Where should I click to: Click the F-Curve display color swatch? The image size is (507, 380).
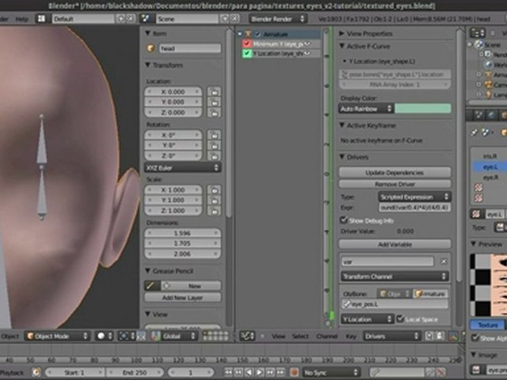[422, 109]
